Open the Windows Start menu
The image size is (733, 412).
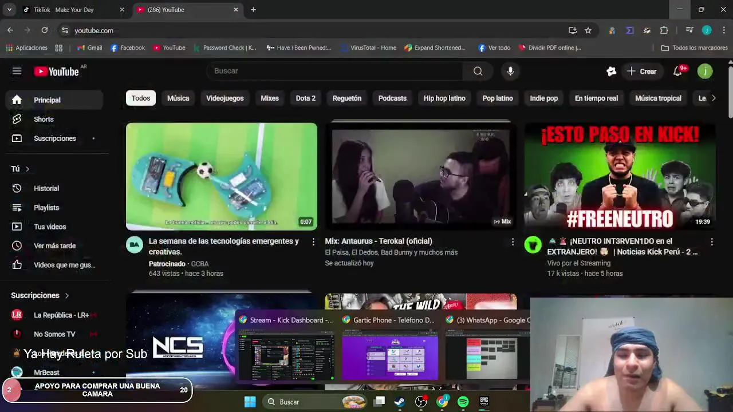click(x=250, y=402)
